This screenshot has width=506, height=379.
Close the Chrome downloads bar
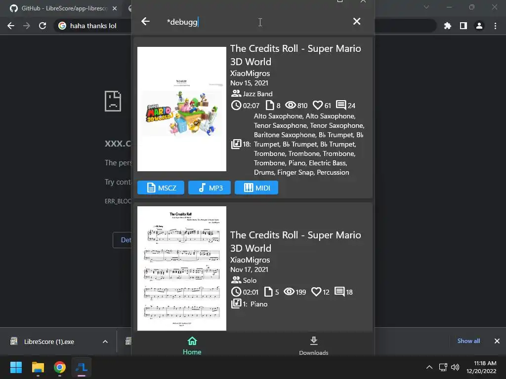click(x=497, y=341)
